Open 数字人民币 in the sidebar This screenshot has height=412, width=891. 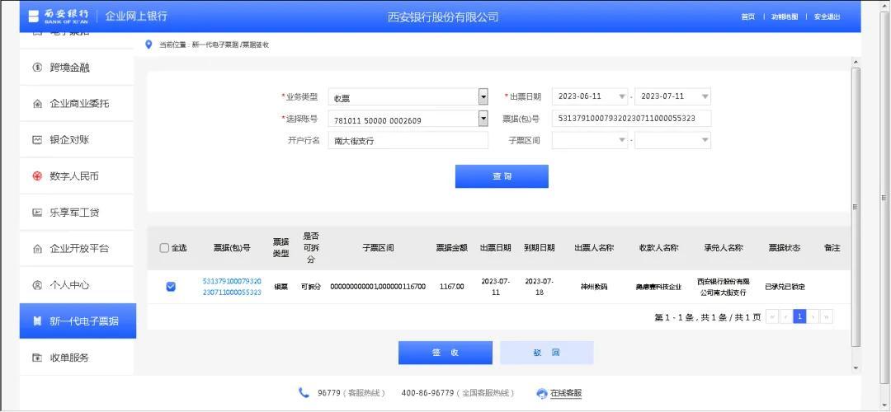(78, 176)
